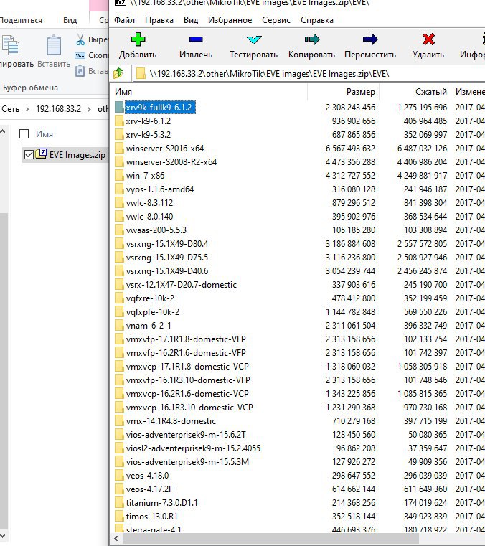Viewport: 485px width, 546px height.
Task: Open the Правка menu in 7-Zip
Action: click(159, 20)
